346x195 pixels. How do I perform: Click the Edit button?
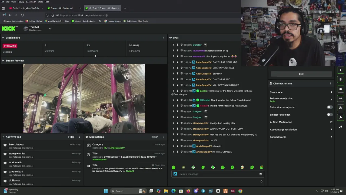point(301,74)
